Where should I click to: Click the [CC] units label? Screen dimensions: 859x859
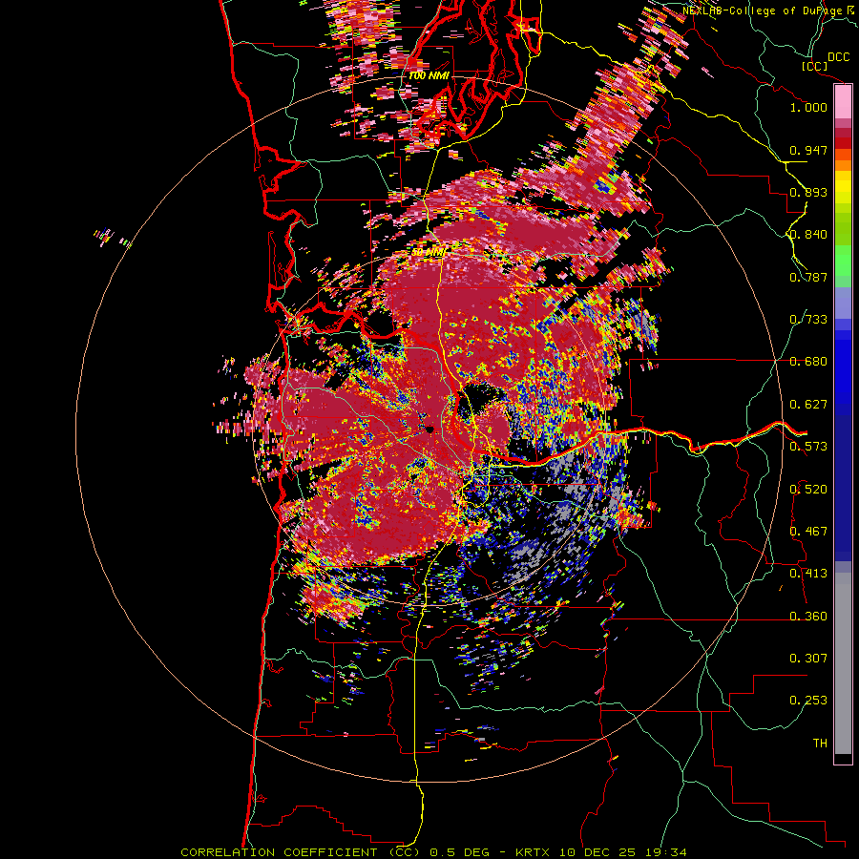click(x=815, y=66)
